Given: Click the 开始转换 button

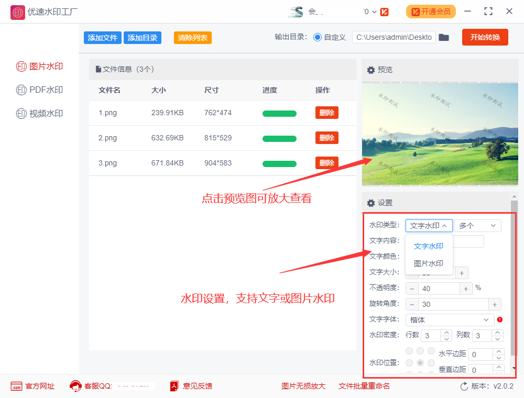Looking at the screenshot, I should pyautogui.click(x=485, y=37).
